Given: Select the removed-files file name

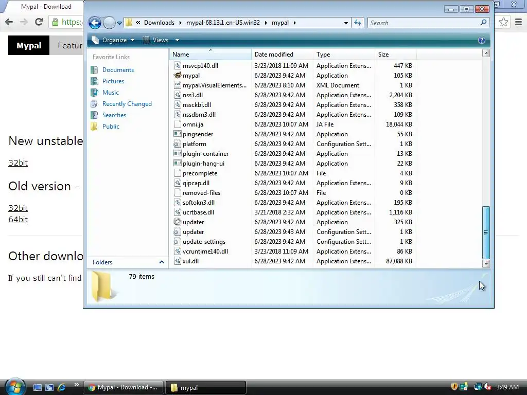Looking at the screenshot, I should pos(201,193).
